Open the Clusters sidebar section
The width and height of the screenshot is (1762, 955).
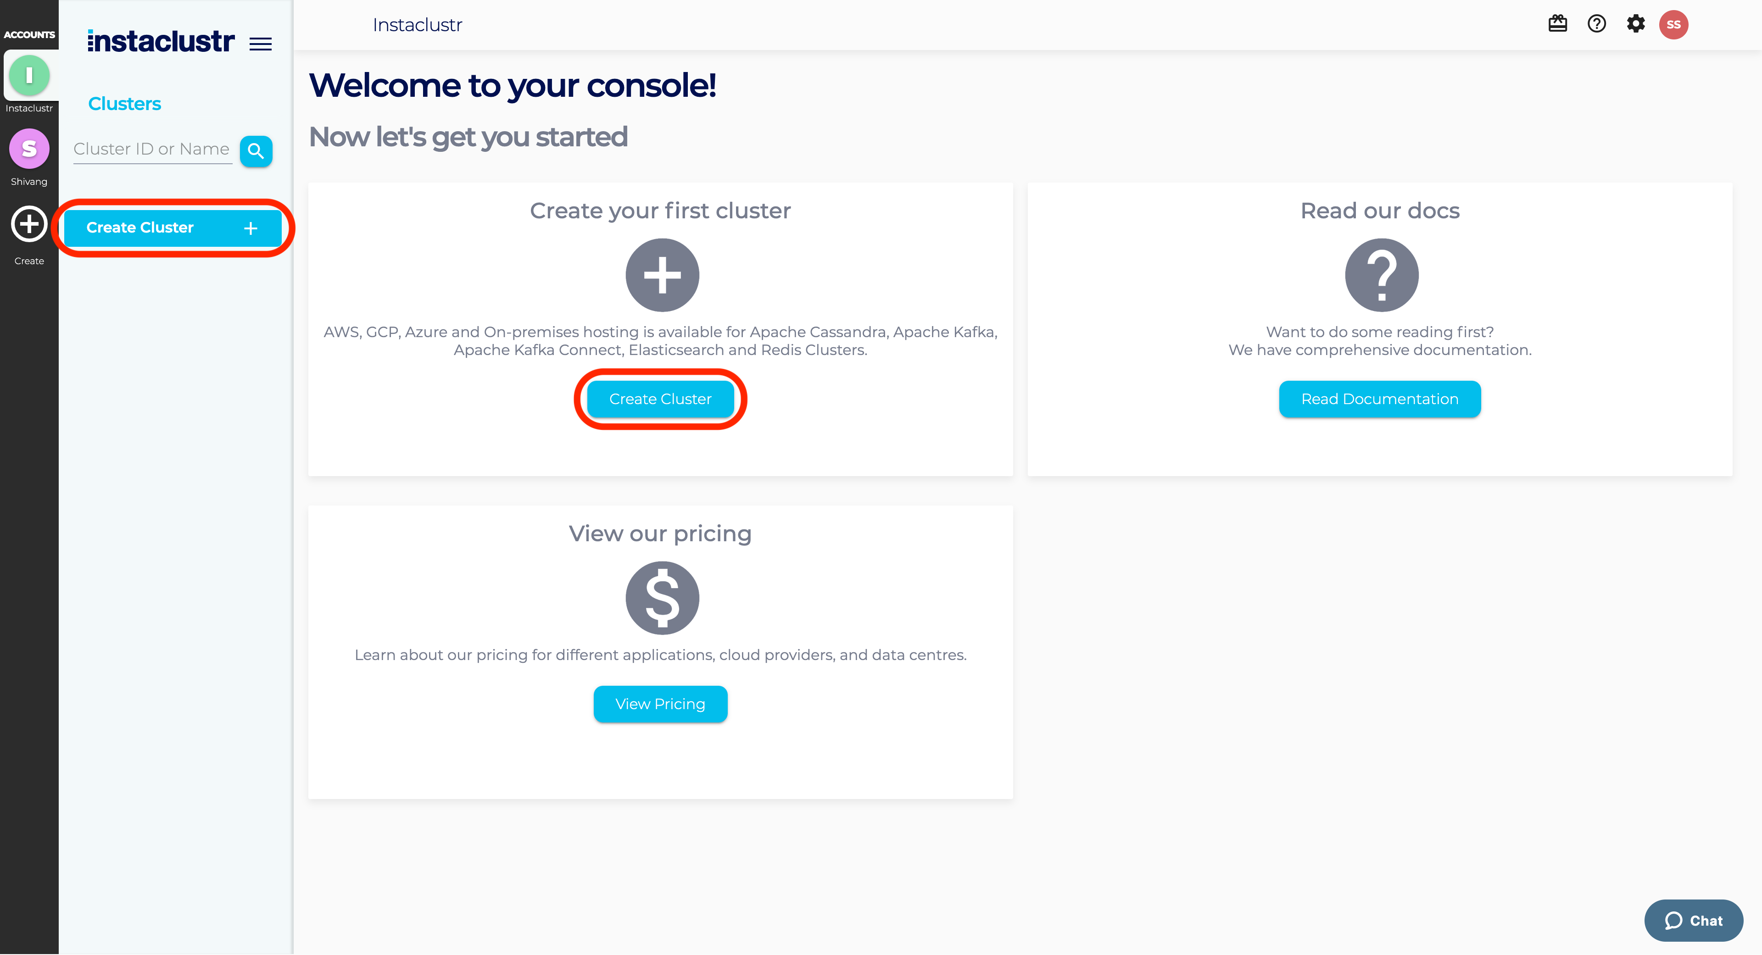[x=124, y=104]
